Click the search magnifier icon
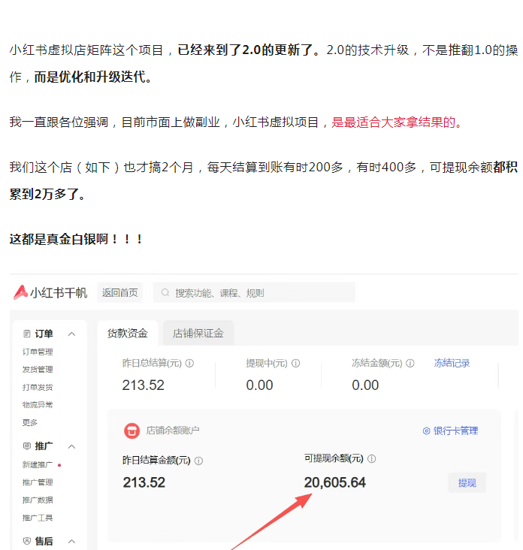523x550 pixels. (x=165, y=292)
